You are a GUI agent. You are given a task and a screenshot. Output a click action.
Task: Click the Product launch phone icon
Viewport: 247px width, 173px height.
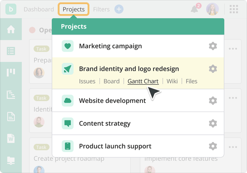[x=68, y=146]
